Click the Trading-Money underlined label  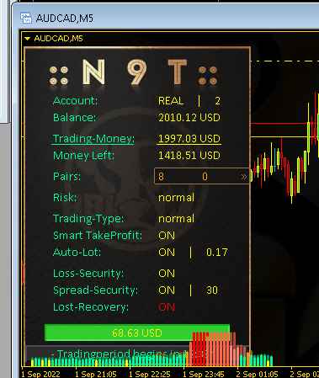click(x=93, y=139)
